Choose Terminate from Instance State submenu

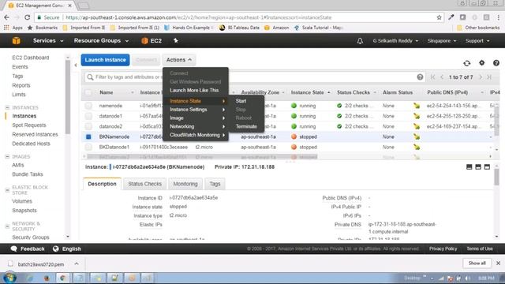(246, 126)
